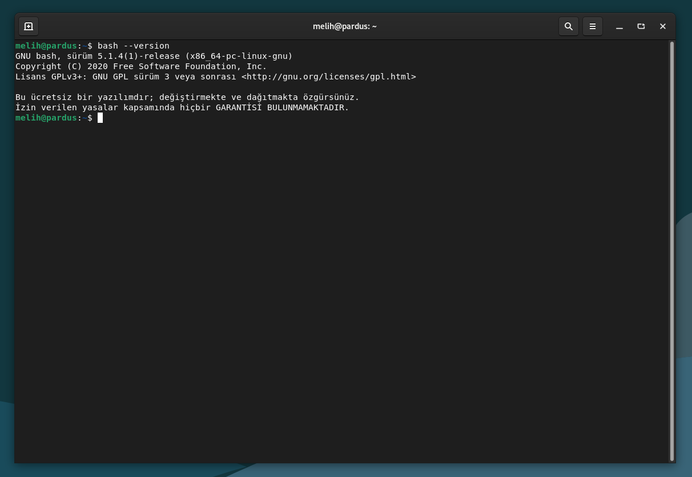692x477 pixels.
Task: Click the terminal vertical scrollbar
Action: click(x=672, y=251)
